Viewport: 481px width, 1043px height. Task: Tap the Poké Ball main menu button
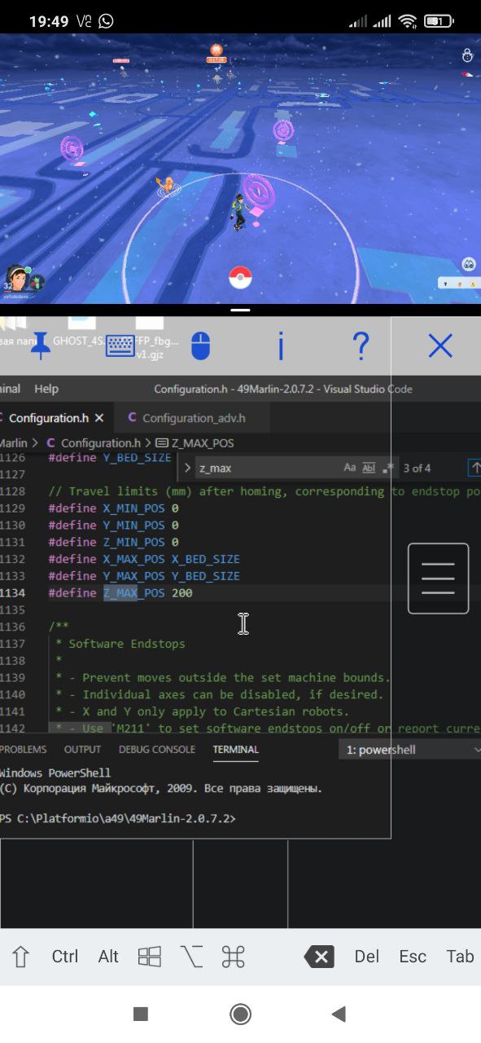pos(239,277)
